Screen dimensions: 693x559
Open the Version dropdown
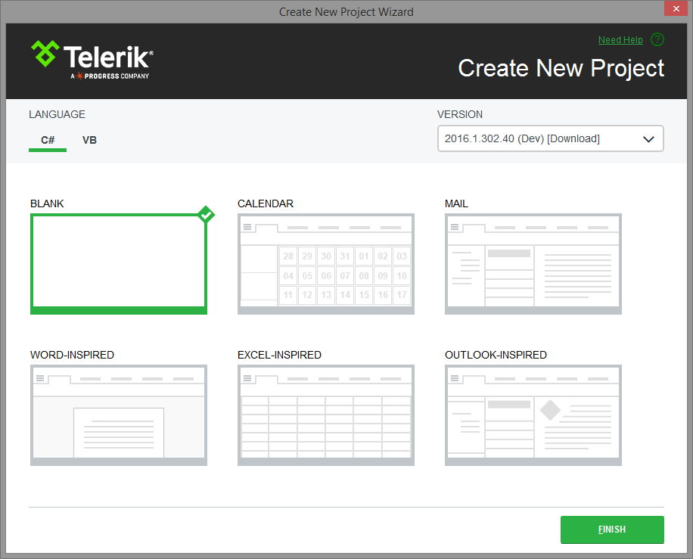click(550, 138)
